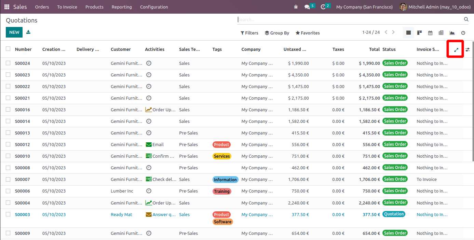Click the expand columns arrows icon
This screenshot has width=474, height=240.
[456, 50]
